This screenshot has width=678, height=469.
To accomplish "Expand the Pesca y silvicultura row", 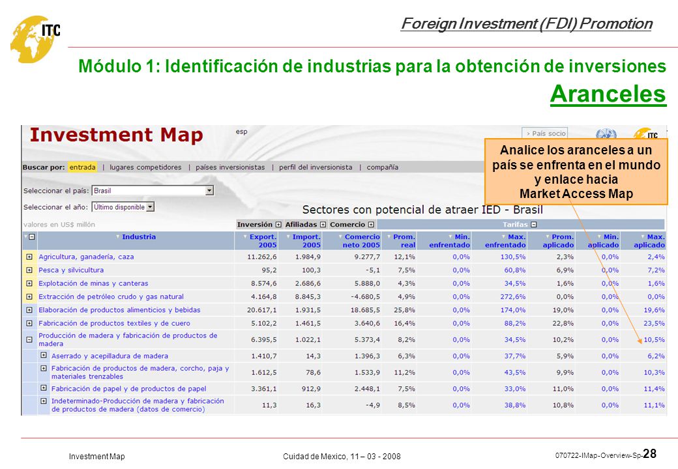I will [x=29, y=270].
